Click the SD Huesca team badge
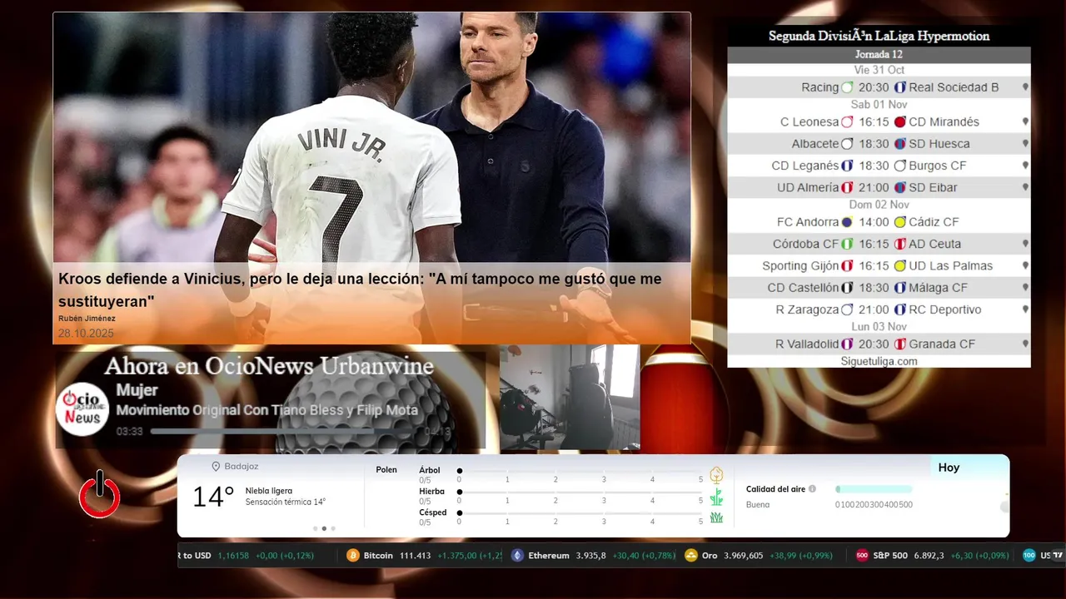 [x=899, y=144]
